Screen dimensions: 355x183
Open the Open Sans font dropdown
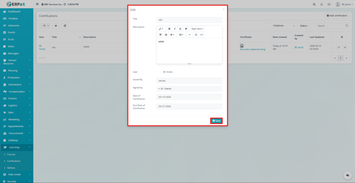coord(198,29)
